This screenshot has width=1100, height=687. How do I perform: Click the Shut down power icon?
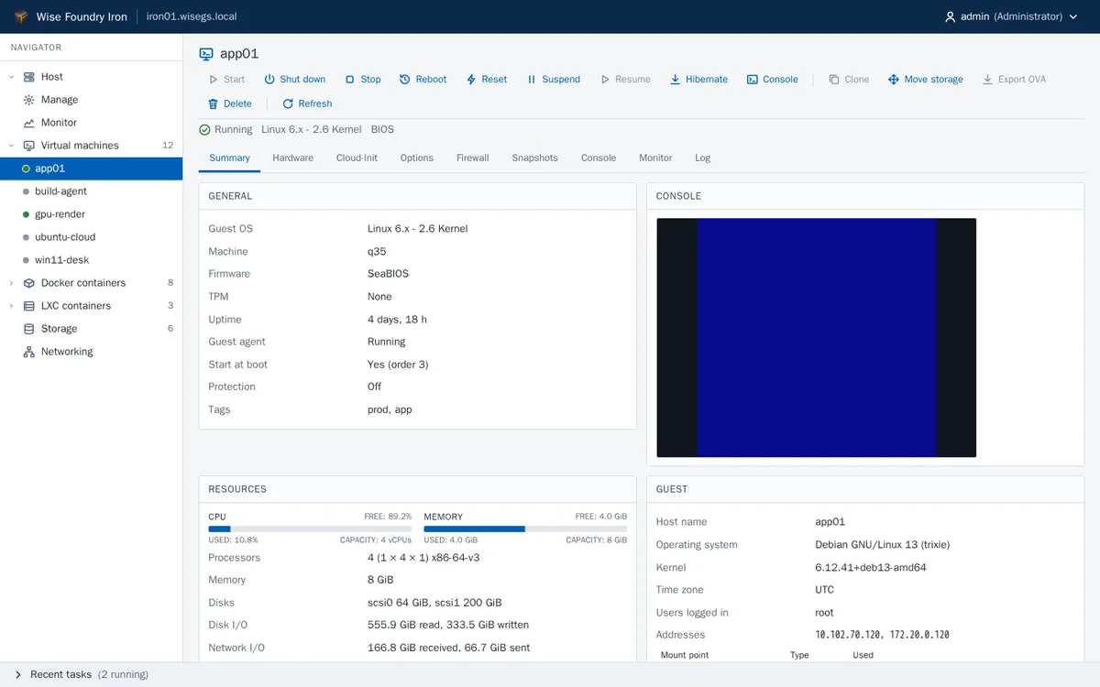point(269,80)
